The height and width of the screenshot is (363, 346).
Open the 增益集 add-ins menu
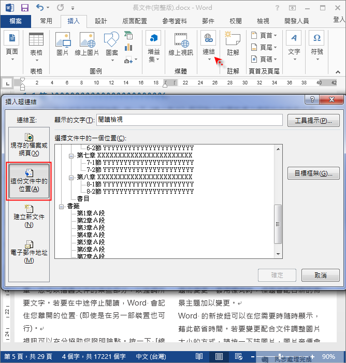[153, 46]
